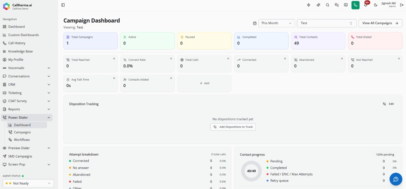Open Workflows under Power Dialer
Screen dimensions: 406x189
click(27, 139)
